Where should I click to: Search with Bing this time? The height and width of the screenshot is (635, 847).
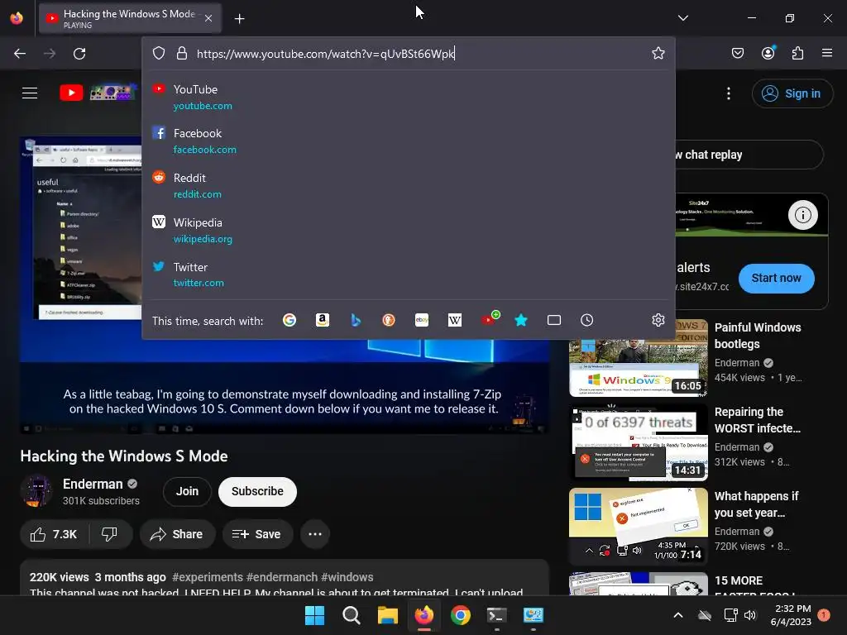[x=356, y=320]
